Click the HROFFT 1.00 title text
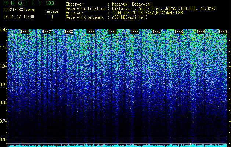Screen dimensions: 231x147 29,3
